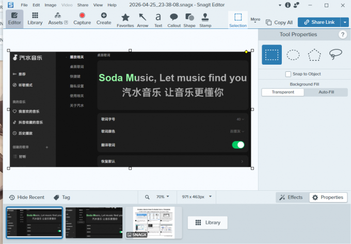The height and width of the screenshot is (244, 351).
Task: Open the Assets panel
Action: click(x=58, y=19)
